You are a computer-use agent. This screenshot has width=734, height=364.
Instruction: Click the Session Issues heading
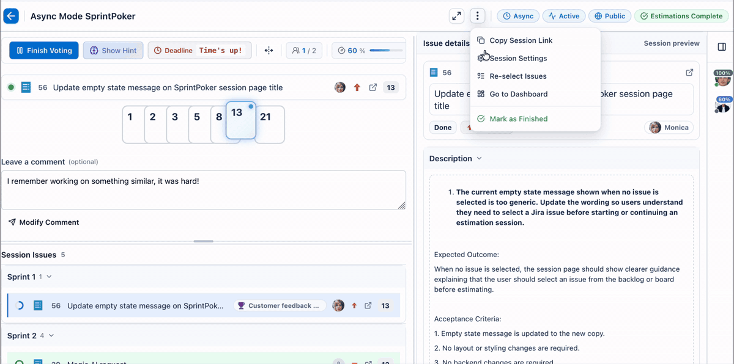[x=29, y=255]
